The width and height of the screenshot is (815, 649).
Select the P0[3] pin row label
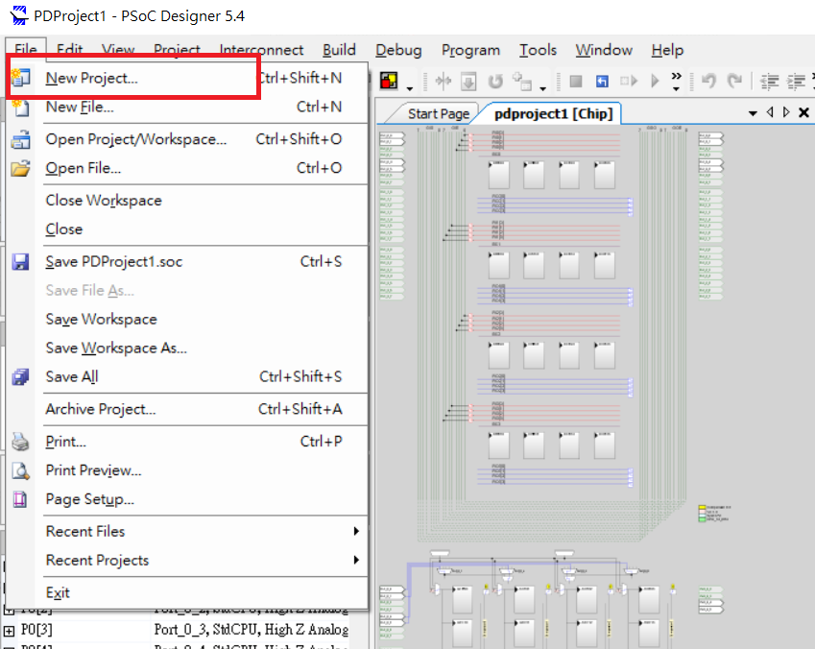pyautogui.click(x=36, y=630)
